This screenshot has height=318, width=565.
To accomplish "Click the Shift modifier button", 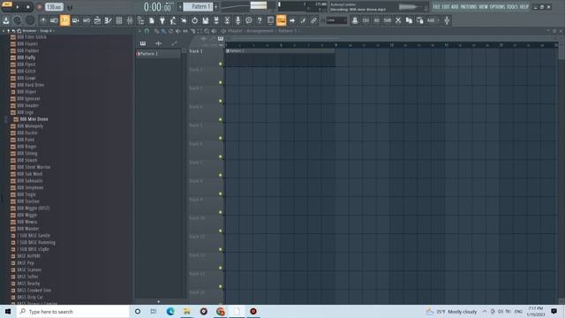I will [388, 20].
